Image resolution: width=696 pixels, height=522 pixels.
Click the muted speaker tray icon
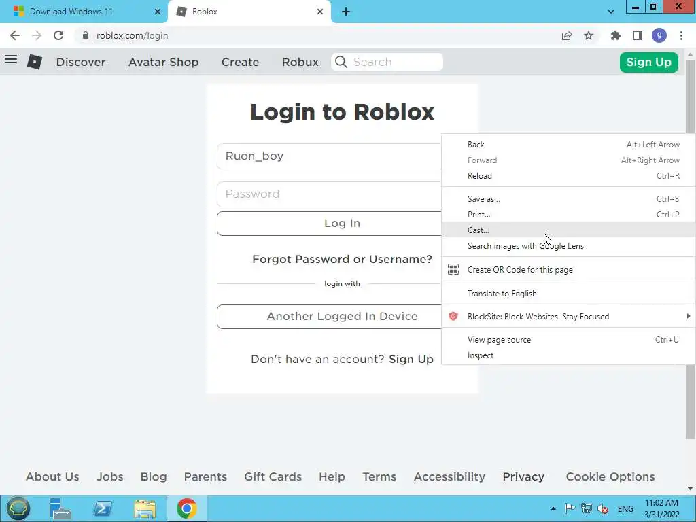coord(603,508)
